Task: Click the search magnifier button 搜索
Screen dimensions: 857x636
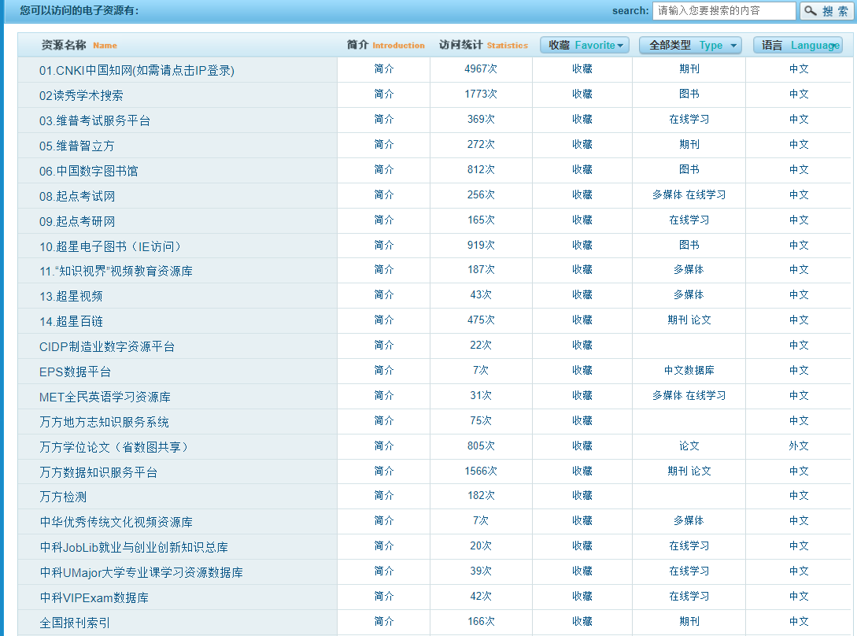Action: coord(827,11)
